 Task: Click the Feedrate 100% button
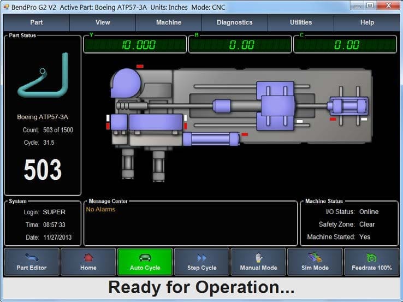click(x=372, y=262)
